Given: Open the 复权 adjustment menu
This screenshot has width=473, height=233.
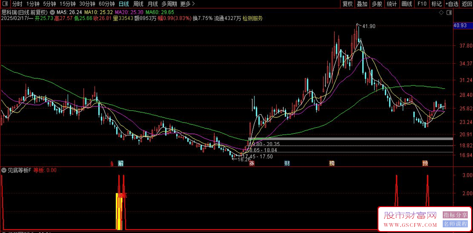Looking at the screenshot, I should point(348,4).
